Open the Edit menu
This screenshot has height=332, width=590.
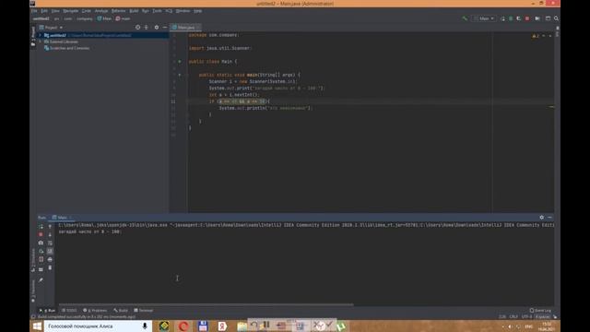44,11
